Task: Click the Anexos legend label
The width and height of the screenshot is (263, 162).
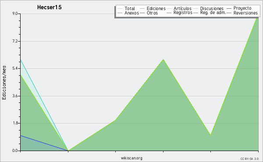Action: click(131, 13)
